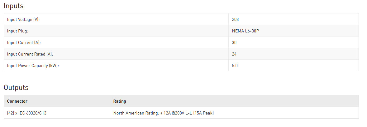This screenshot has height=127, width=367.
Task: Click the input current value 30
Action: coord(234,42)
